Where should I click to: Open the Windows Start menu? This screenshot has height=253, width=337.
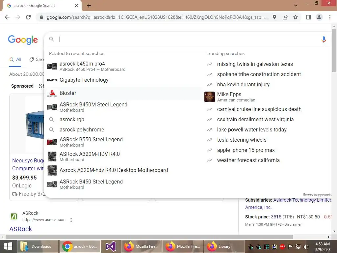pyautogui.click(x=8, y=246)
